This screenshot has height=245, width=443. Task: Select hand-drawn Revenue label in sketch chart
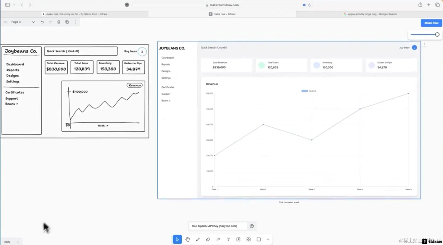[135, 85]
